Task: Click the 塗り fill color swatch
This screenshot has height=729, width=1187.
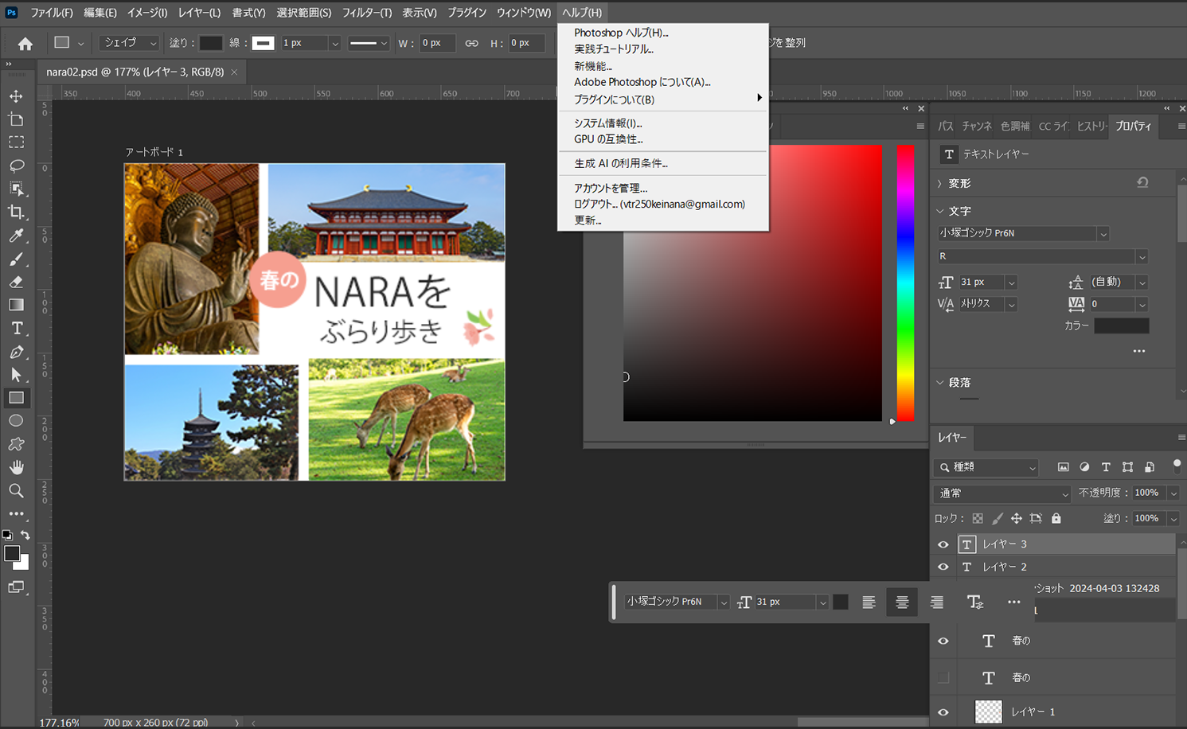Action: click(x=211, y=43)
